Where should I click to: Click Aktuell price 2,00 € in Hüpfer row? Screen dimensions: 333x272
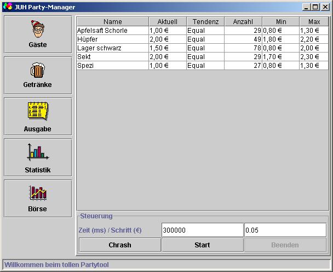[x=168, y=39]
